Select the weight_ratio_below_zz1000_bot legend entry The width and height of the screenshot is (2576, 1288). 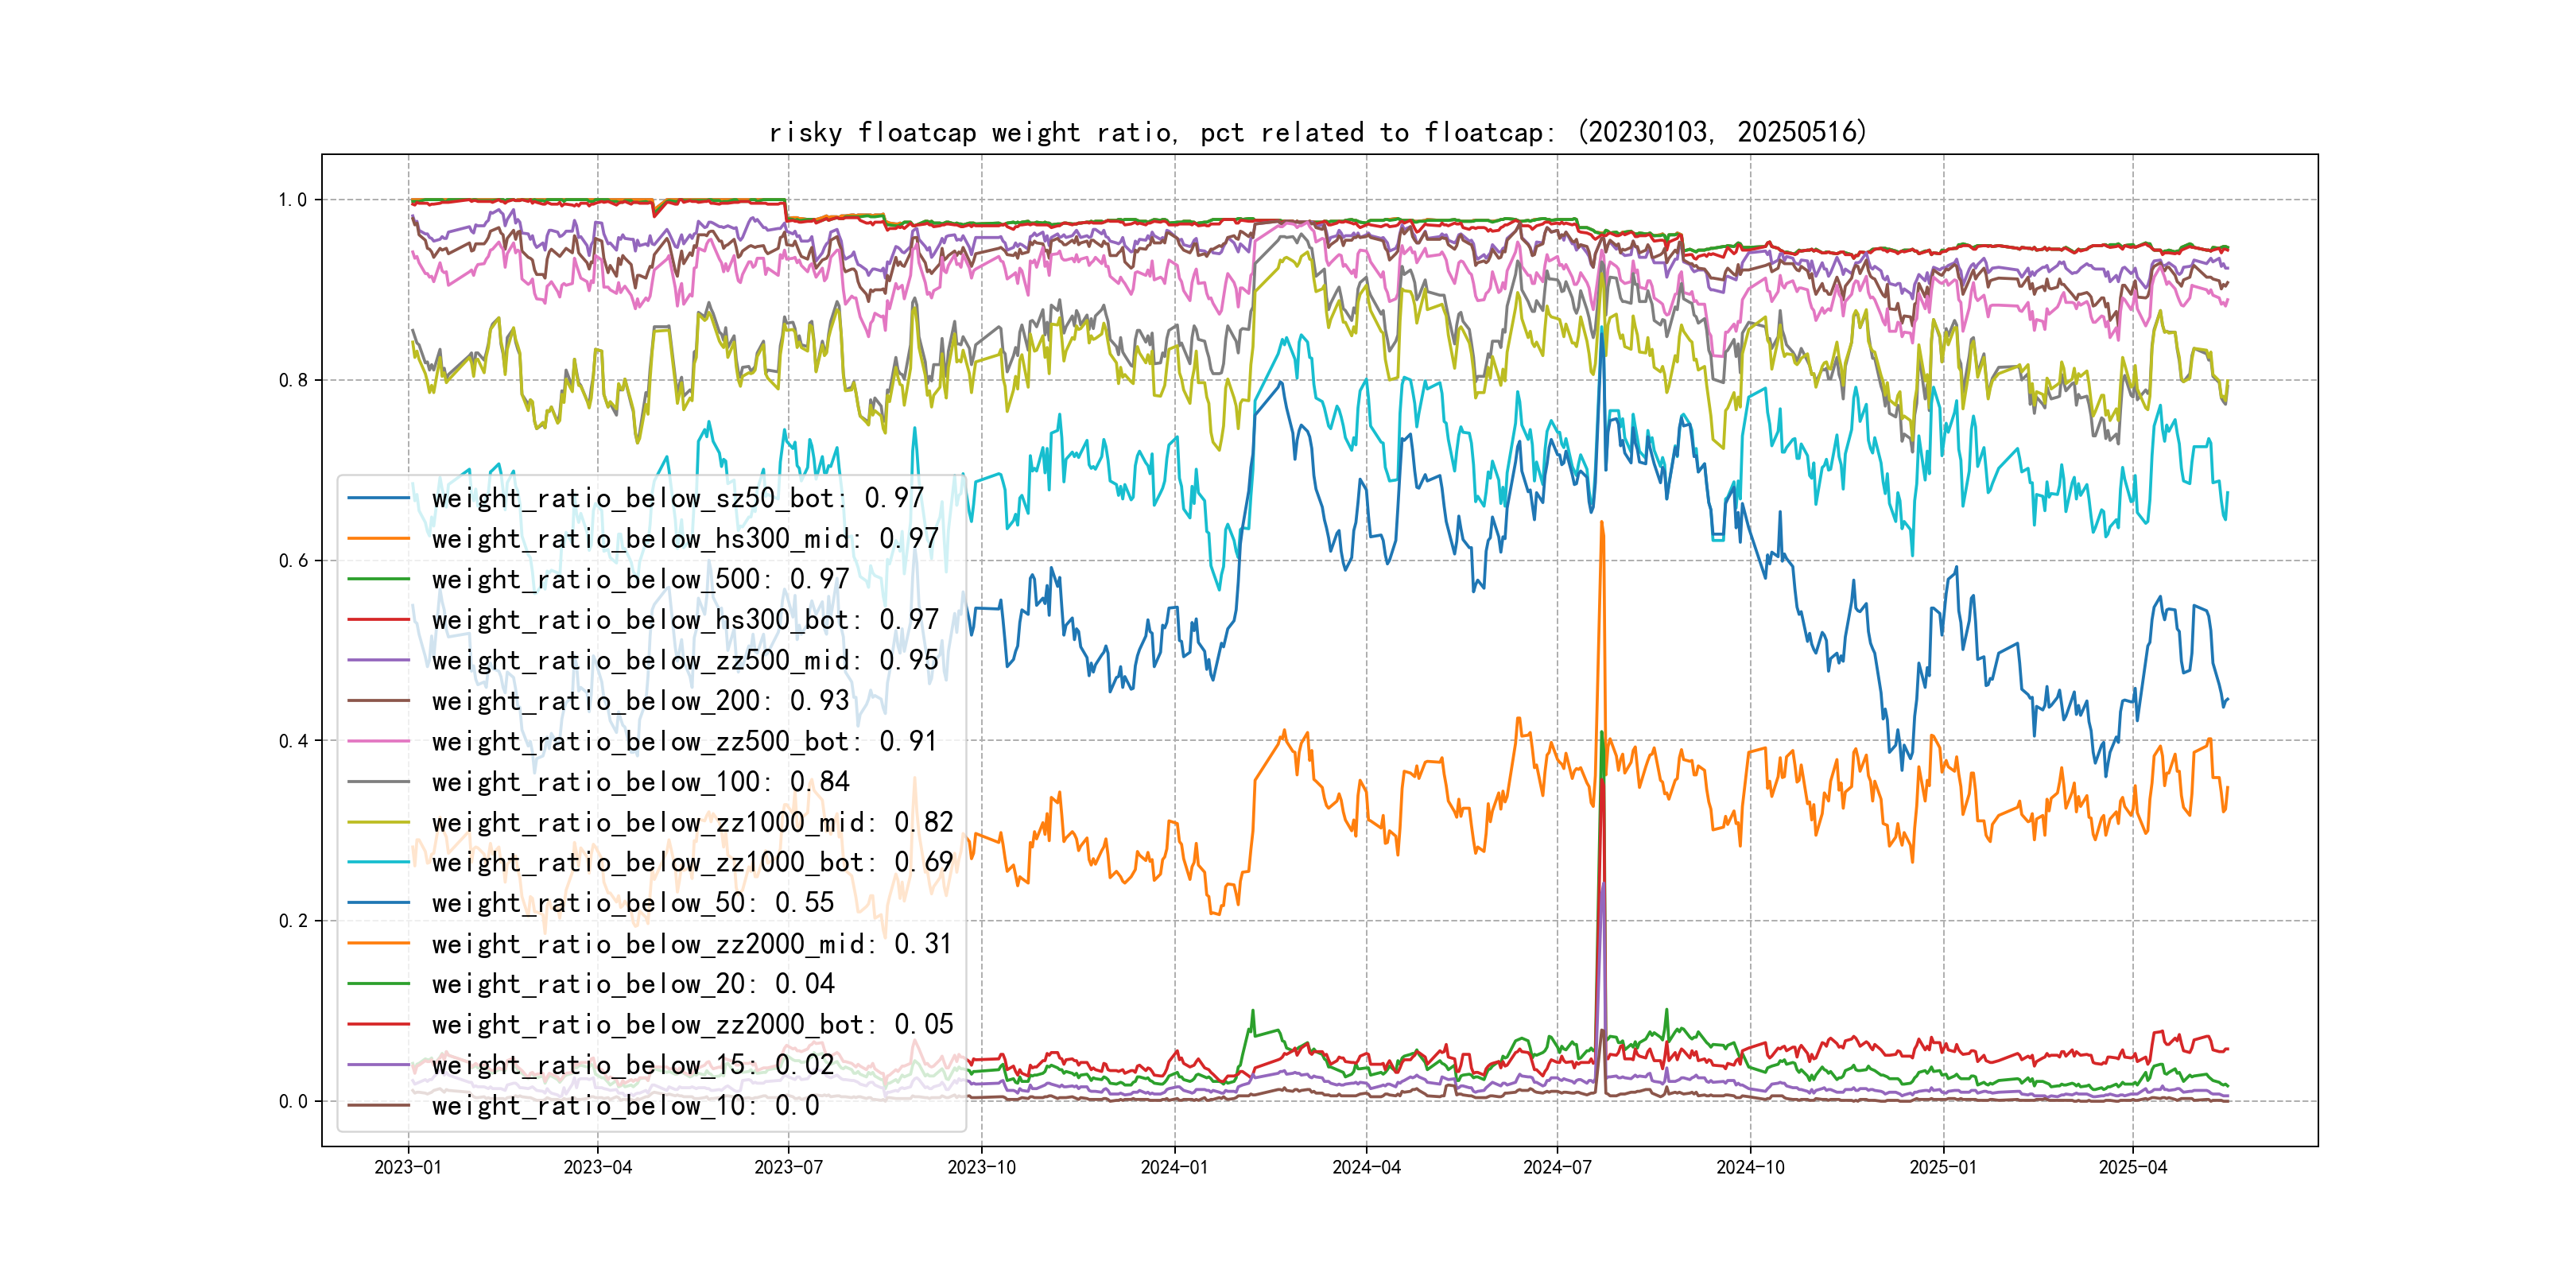(x=692, y=862)
